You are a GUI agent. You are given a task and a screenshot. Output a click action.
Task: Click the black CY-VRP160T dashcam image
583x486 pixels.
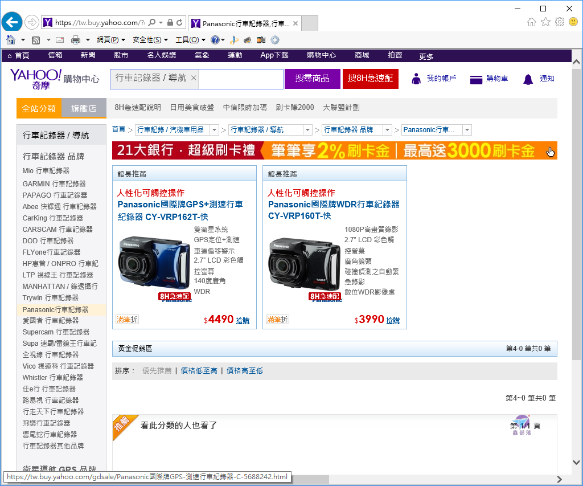click(x=305, y=263)
